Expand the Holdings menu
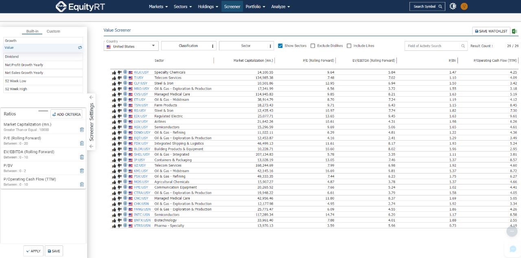521x258 pixels. 208,7
